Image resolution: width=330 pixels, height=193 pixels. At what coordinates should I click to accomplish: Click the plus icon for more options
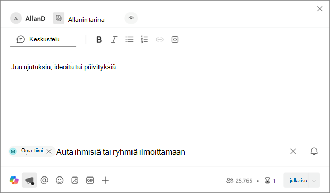point(105,181)
